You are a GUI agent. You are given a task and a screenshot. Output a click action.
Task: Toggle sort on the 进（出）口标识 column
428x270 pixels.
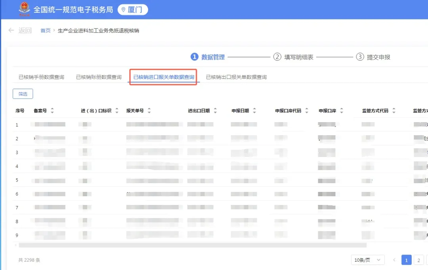117,111
